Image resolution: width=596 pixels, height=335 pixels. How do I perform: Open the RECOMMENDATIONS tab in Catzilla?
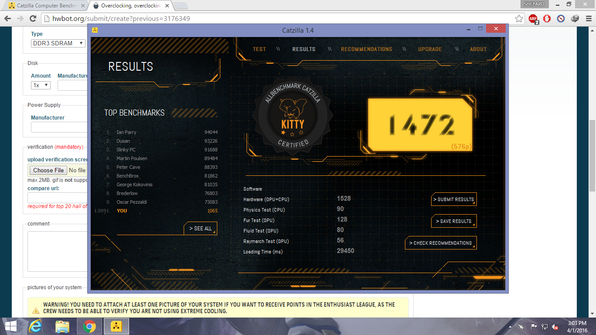[x=367, y=49]
